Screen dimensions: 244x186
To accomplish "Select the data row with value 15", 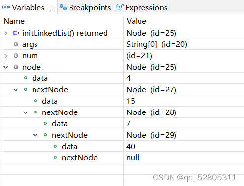I will point(122,101).
